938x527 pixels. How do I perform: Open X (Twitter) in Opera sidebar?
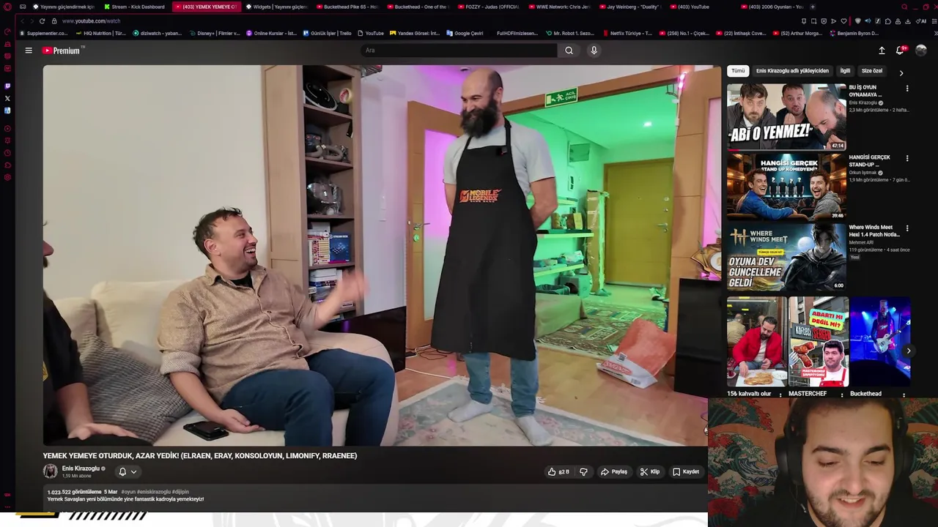(7, 98)
